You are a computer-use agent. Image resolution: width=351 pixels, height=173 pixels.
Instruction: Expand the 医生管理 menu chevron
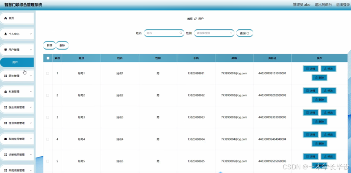(x=31, y=76)
